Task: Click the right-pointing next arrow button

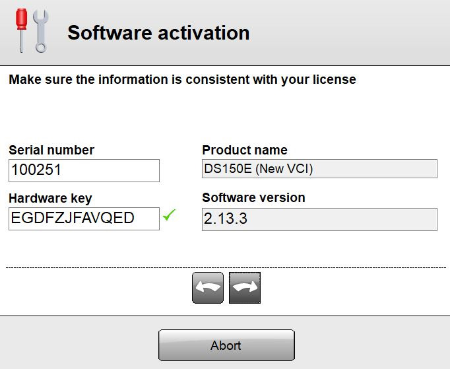Action: [x=245, y=288]
